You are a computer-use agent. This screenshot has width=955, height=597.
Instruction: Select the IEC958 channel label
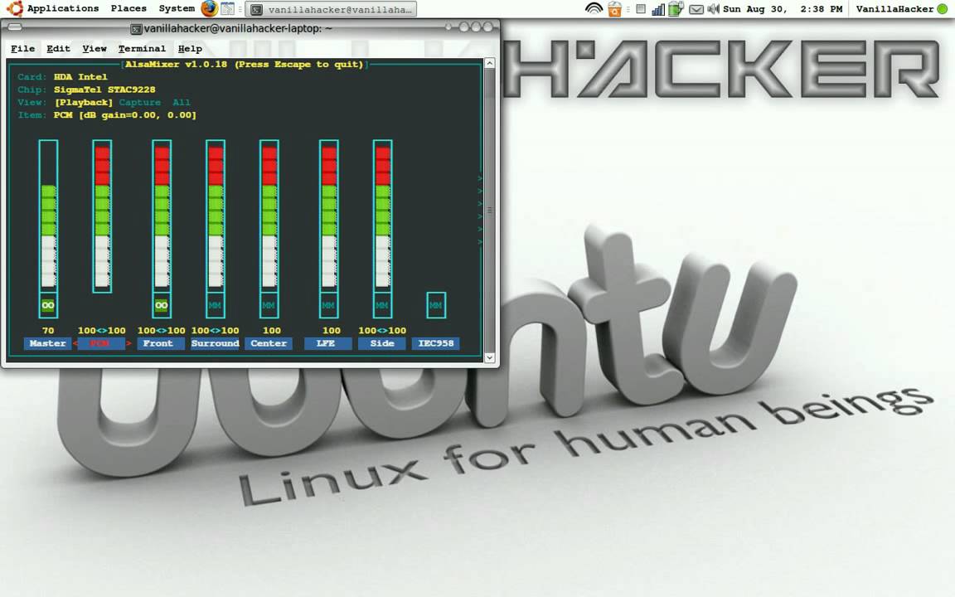[x=435, y=343]
